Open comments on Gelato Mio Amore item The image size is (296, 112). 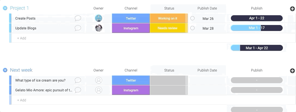coord(78,90)
